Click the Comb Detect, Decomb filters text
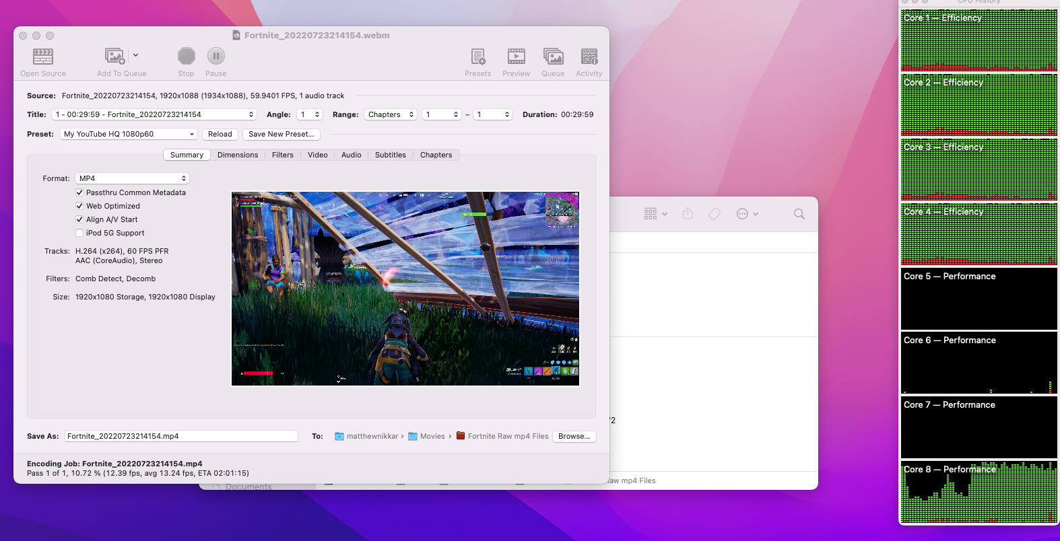The width and height of the screenshot is (1060, 541). [115, 279]
